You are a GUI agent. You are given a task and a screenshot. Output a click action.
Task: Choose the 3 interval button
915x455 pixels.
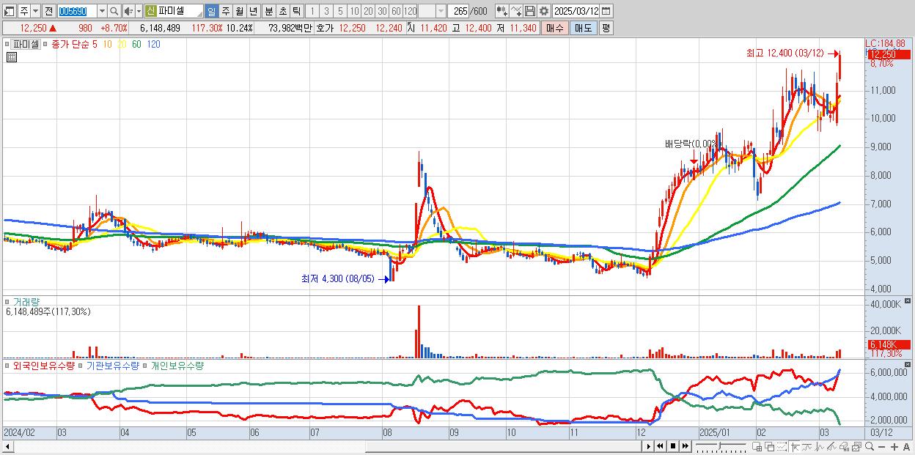pyautogui.click(x=326, y=11)
